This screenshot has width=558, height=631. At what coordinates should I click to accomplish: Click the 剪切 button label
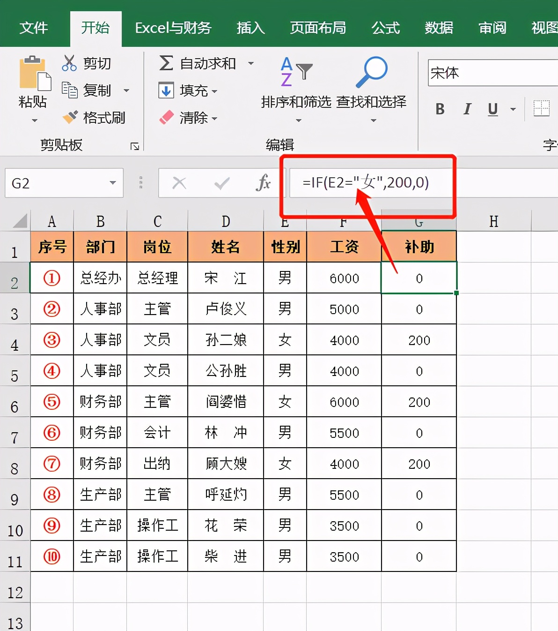click(x=97, y=63)
